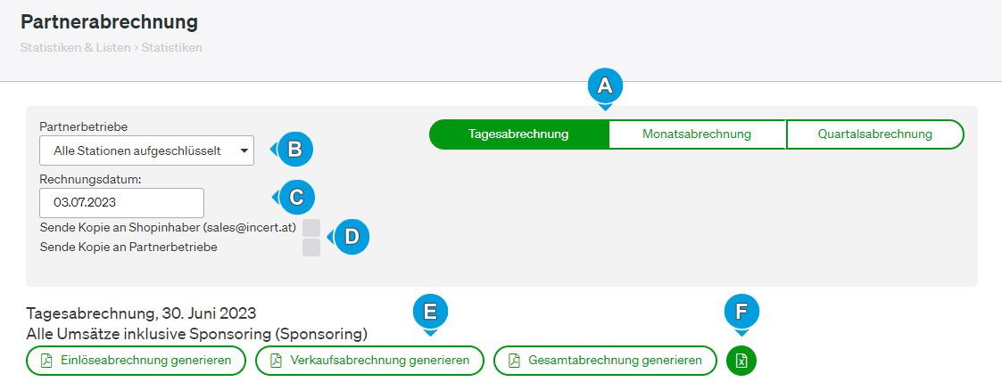Click the blue marker labeled C

pos(295,198)
